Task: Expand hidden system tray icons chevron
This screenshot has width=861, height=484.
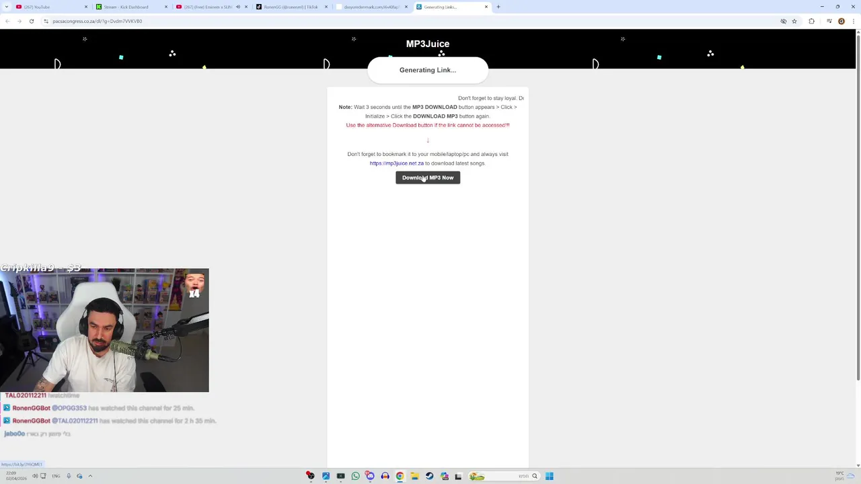Action: click(x=90, y=476)
